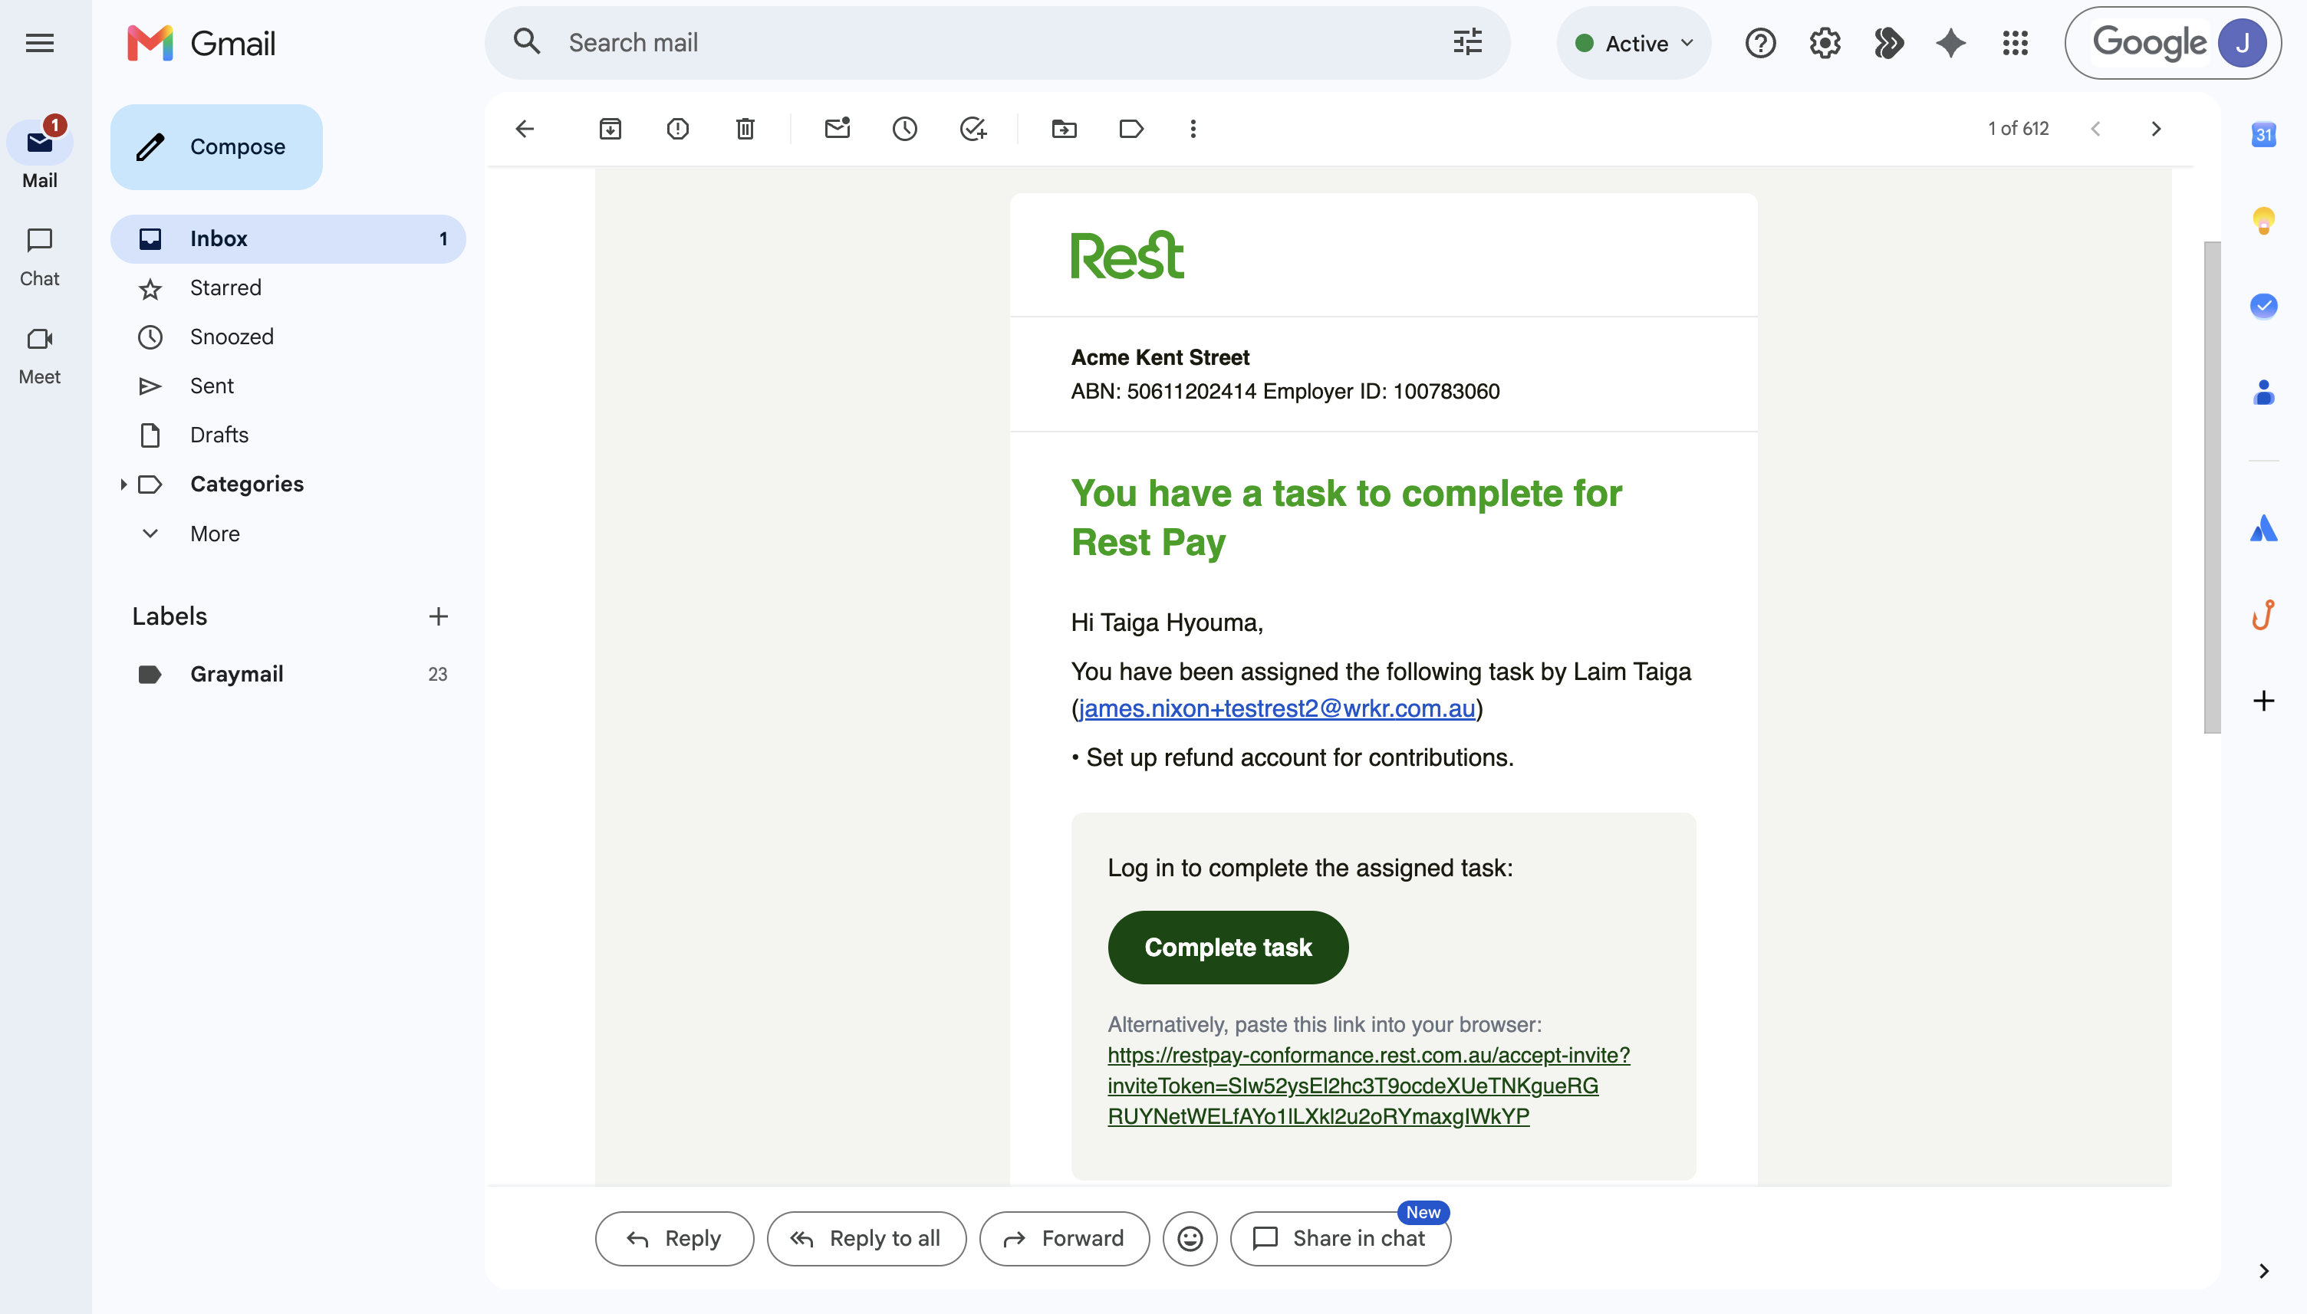
Task: Snooze this email with the clock icon
Action: (904, 129)
